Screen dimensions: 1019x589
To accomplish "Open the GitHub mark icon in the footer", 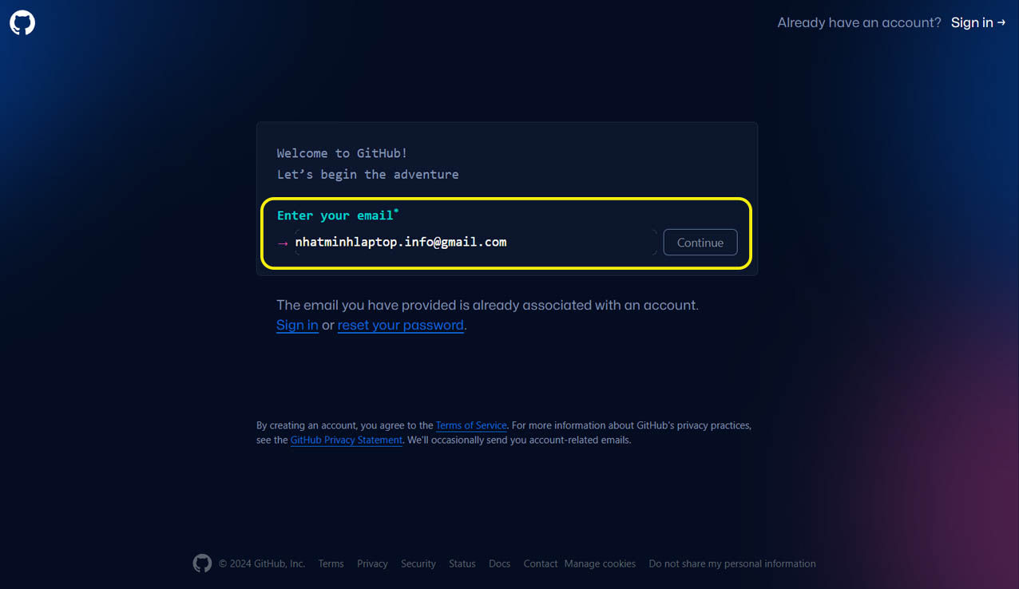I will coord(202,563).
